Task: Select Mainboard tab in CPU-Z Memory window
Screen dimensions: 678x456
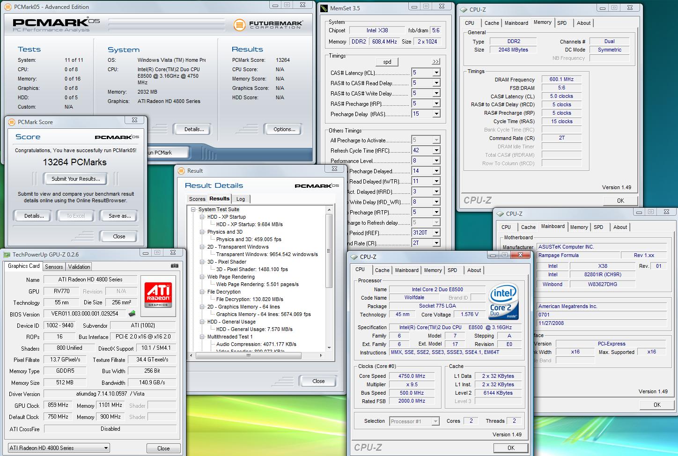Action: point(516,23)
